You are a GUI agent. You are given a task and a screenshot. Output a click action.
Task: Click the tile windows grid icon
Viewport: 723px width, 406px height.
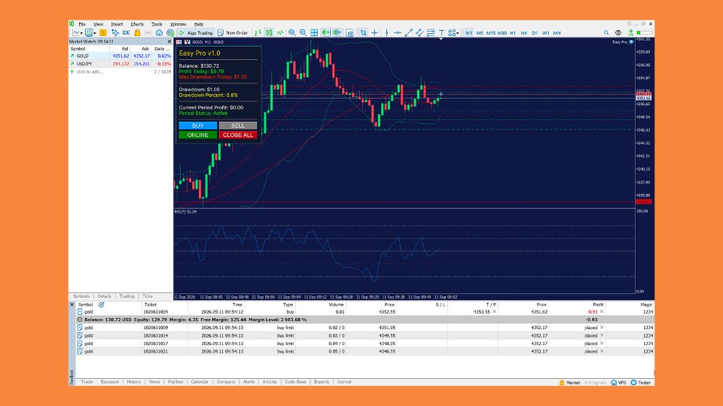pos(314,32)
